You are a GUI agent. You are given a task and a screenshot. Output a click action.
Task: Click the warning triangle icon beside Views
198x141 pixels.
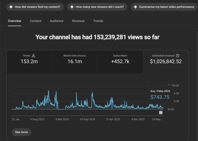pyautogui.click(x=34, y=56)
